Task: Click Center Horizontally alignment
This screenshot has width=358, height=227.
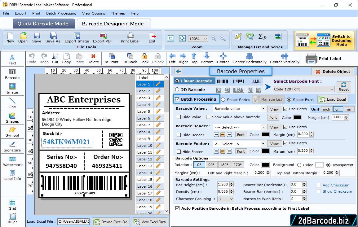Action: [249, 59]
